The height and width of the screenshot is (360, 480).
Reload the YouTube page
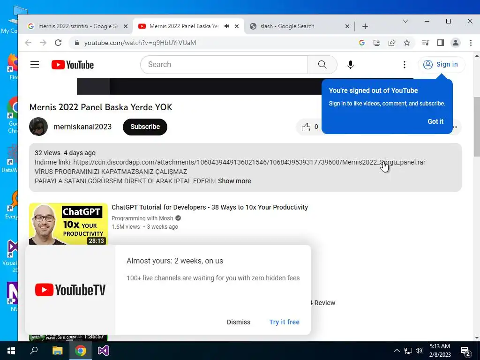[x=58, y=43]
